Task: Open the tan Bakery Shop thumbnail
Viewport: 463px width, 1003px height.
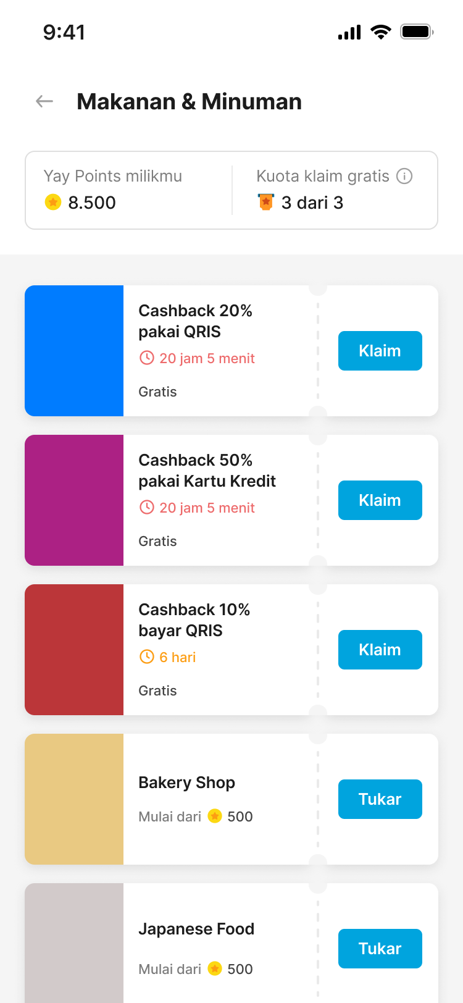Action: coord(74,799)
